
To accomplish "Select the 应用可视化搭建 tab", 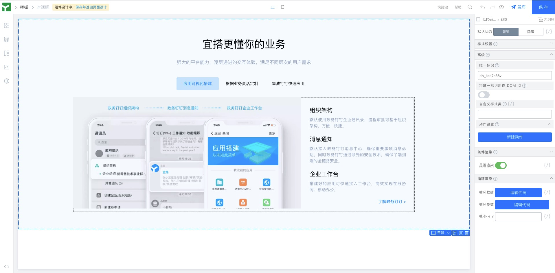I will (198, 84).
